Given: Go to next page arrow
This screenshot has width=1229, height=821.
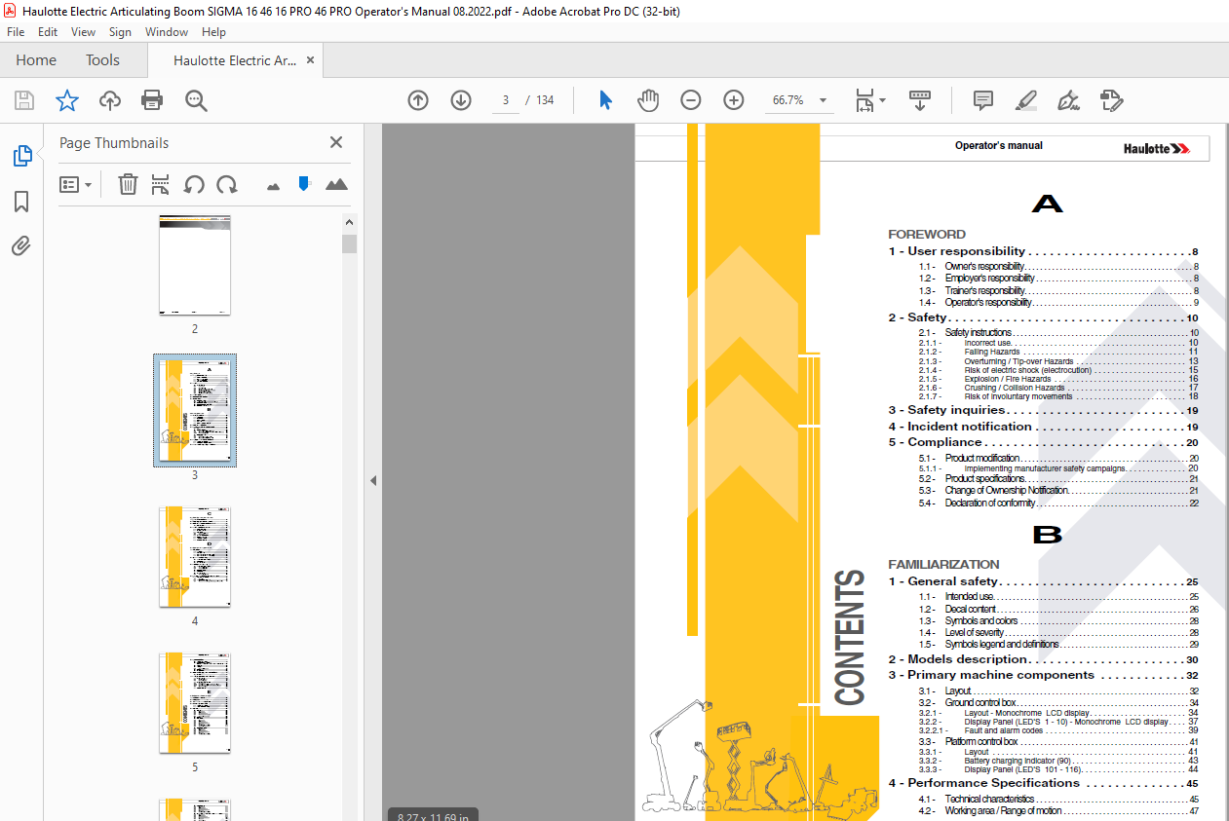Looking at the screenshot, I should (x=461, y=100).
